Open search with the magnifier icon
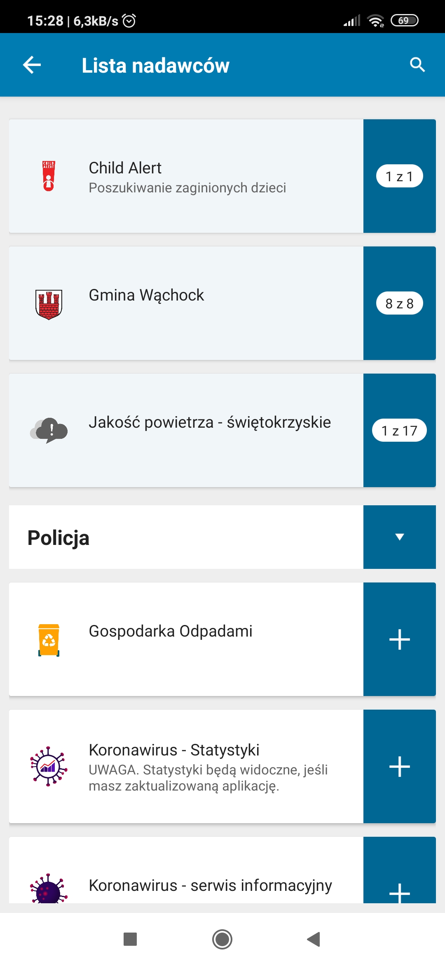Viewport: 445px width, 966px height. pos(417,65)
